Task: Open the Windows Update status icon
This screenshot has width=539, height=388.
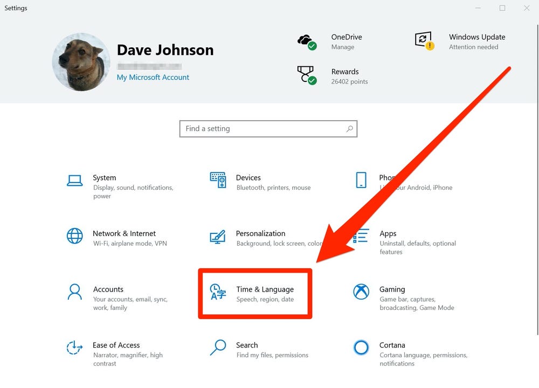Action: click(424, 41)
